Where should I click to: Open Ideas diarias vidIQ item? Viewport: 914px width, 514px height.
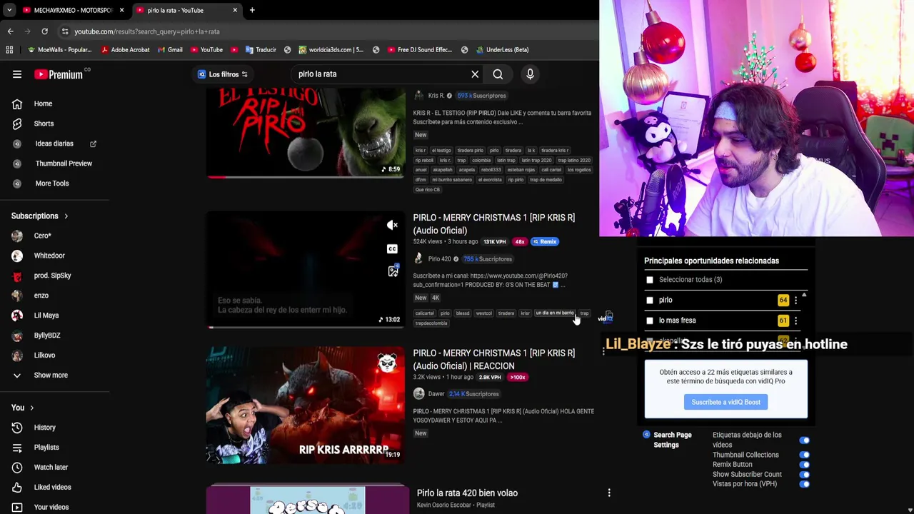pyautogui.click(x=55, y=143)
